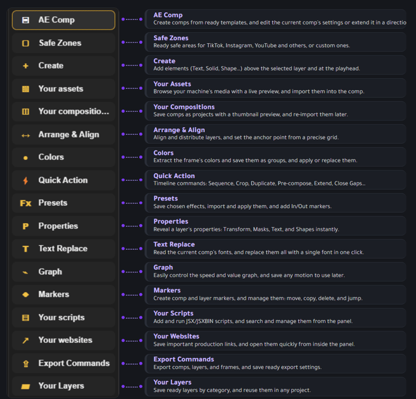Screen dimensions: 416x399
Task: Click the T icon for Text Replace
Action: (x=26, y=249)
